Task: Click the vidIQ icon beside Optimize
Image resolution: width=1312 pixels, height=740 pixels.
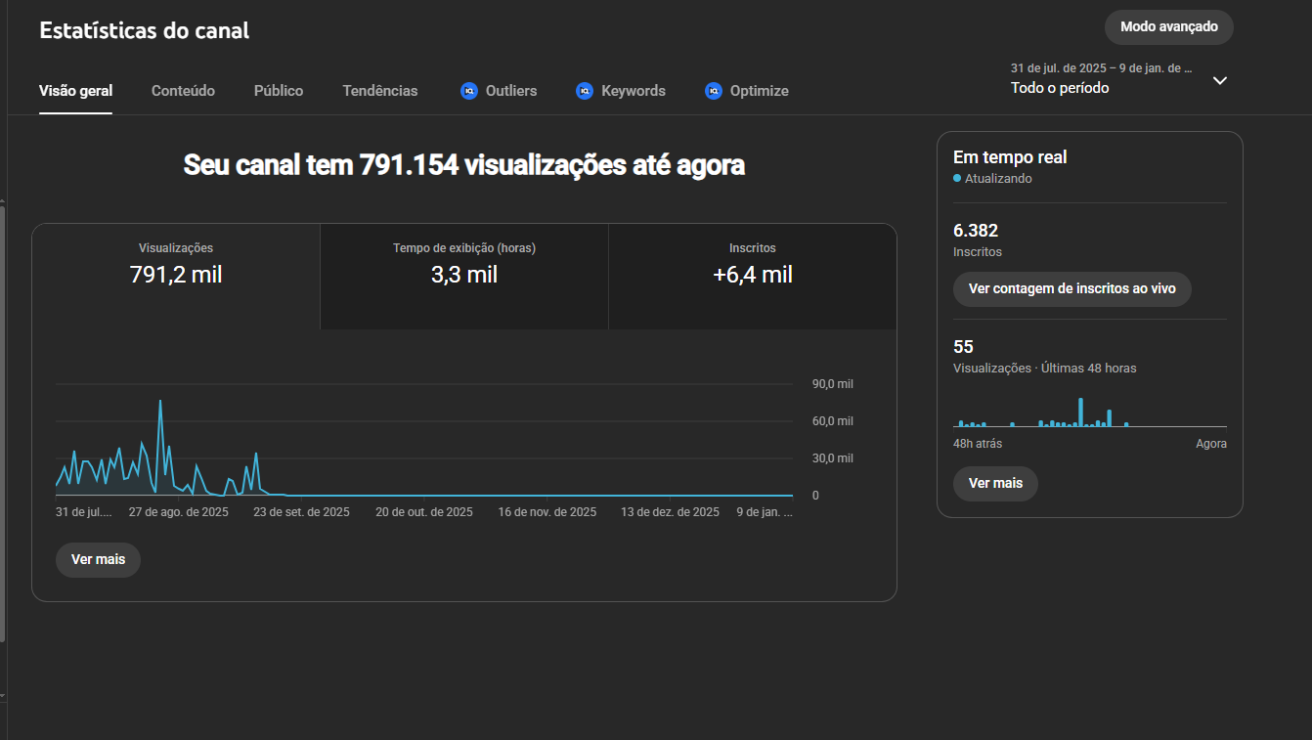Action: tap(713, 91)
